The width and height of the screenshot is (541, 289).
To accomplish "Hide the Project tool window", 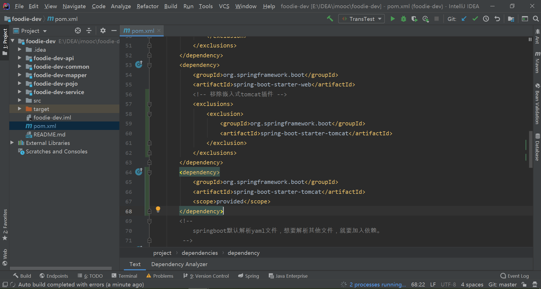I will pos(114,31).
